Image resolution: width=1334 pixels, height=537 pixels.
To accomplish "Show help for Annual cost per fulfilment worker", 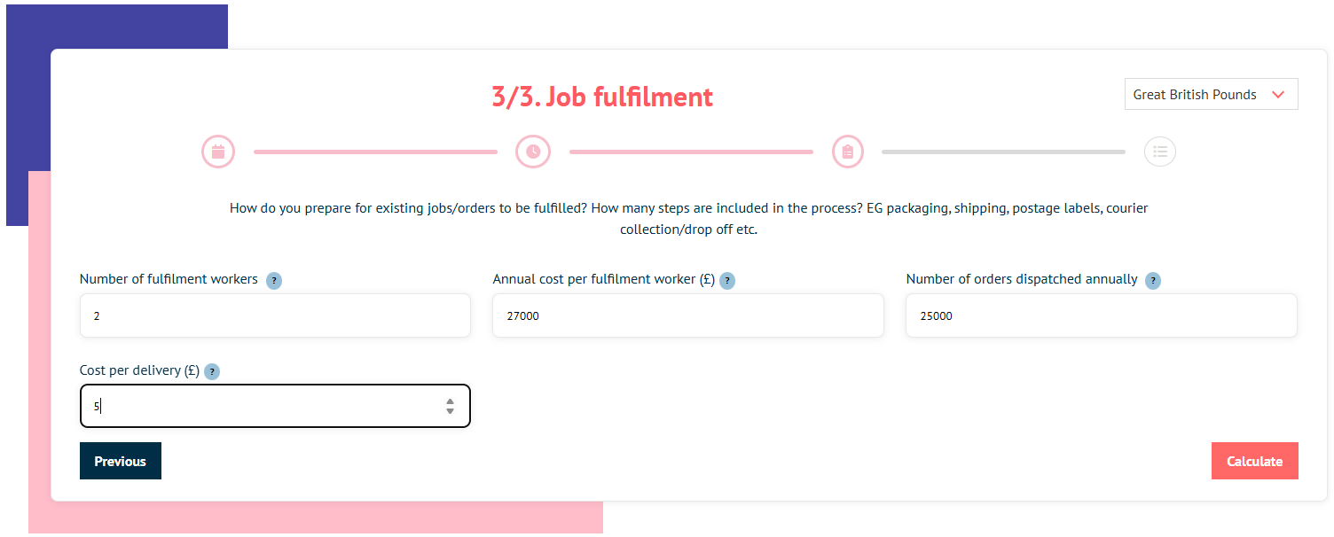I will [x=727, y=281].
